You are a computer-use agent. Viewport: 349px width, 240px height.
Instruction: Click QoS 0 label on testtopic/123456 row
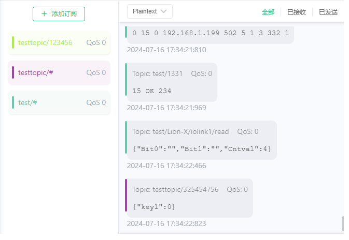(96, 42)
